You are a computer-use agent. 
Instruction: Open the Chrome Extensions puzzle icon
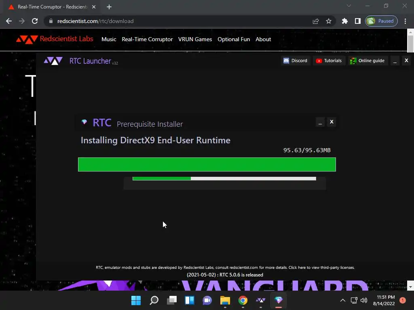(345, 21)
